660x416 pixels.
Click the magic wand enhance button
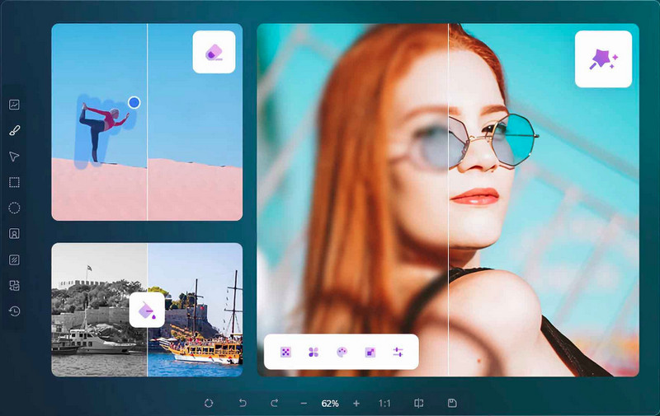coord(603,59)
